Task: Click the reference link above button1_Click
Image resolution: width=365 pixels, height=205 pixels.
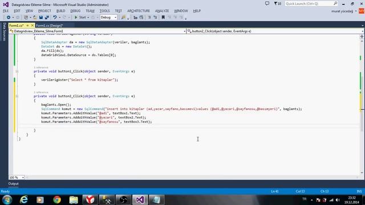Action: pos(41,67)
